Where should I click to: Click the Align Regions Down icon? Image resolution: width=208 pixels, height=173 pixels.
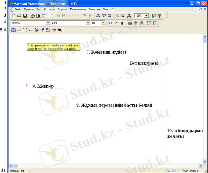tap(90, 16)
